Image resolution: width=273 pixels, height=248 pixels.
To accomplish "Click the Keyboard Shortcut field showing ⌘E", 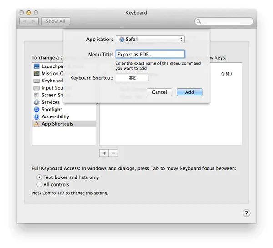I will click(x=132, y=78).
